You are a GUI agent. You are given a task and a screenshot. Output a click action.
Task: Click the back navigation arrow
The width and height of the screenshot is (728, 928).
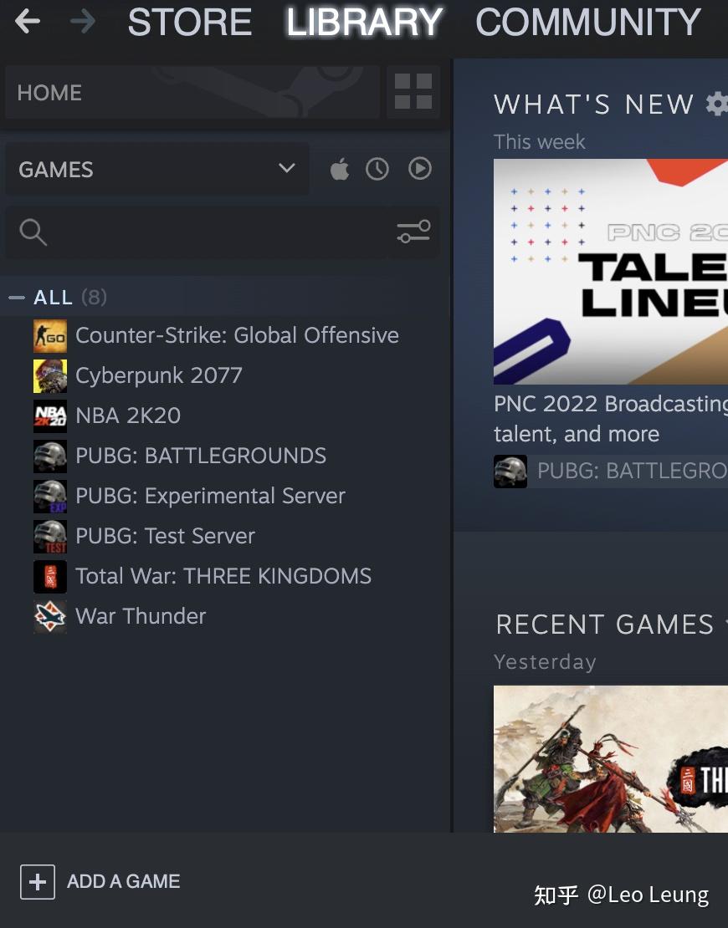(28, 23)
